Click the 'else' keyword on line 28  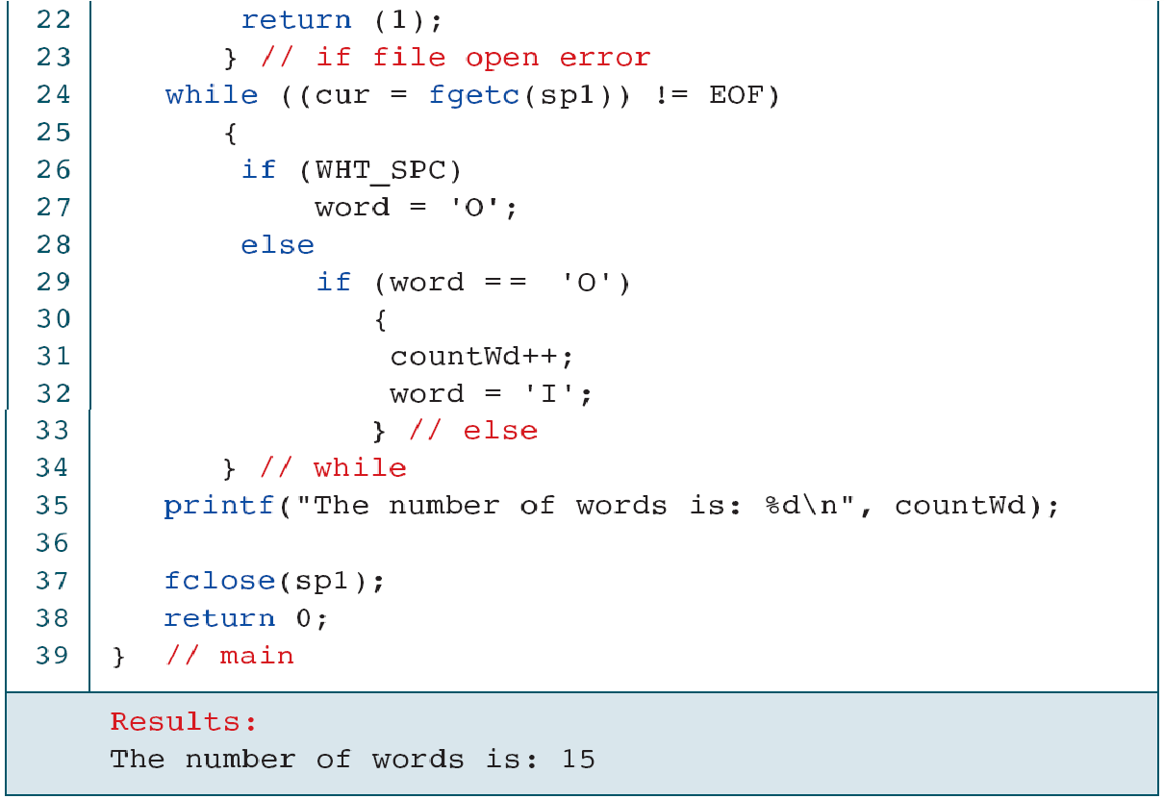pyautogui.click(x=278, y=245)
